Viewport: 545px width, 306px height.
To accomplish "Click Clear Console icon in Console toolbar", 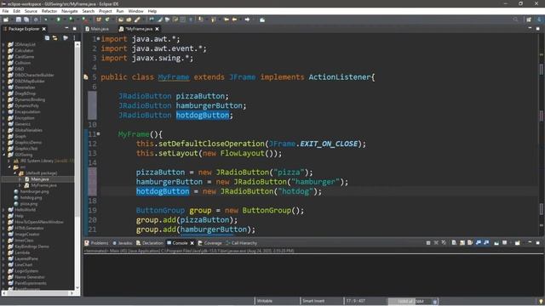I will 454,243.
